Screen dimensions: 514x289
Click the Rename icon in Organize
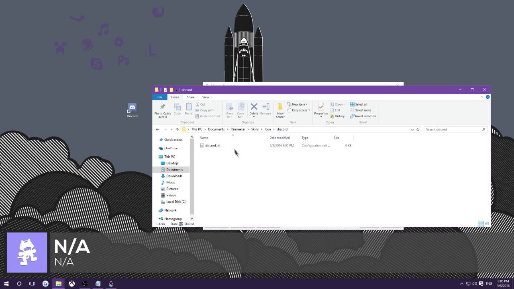pyautogui.click(x=265, y=106)
